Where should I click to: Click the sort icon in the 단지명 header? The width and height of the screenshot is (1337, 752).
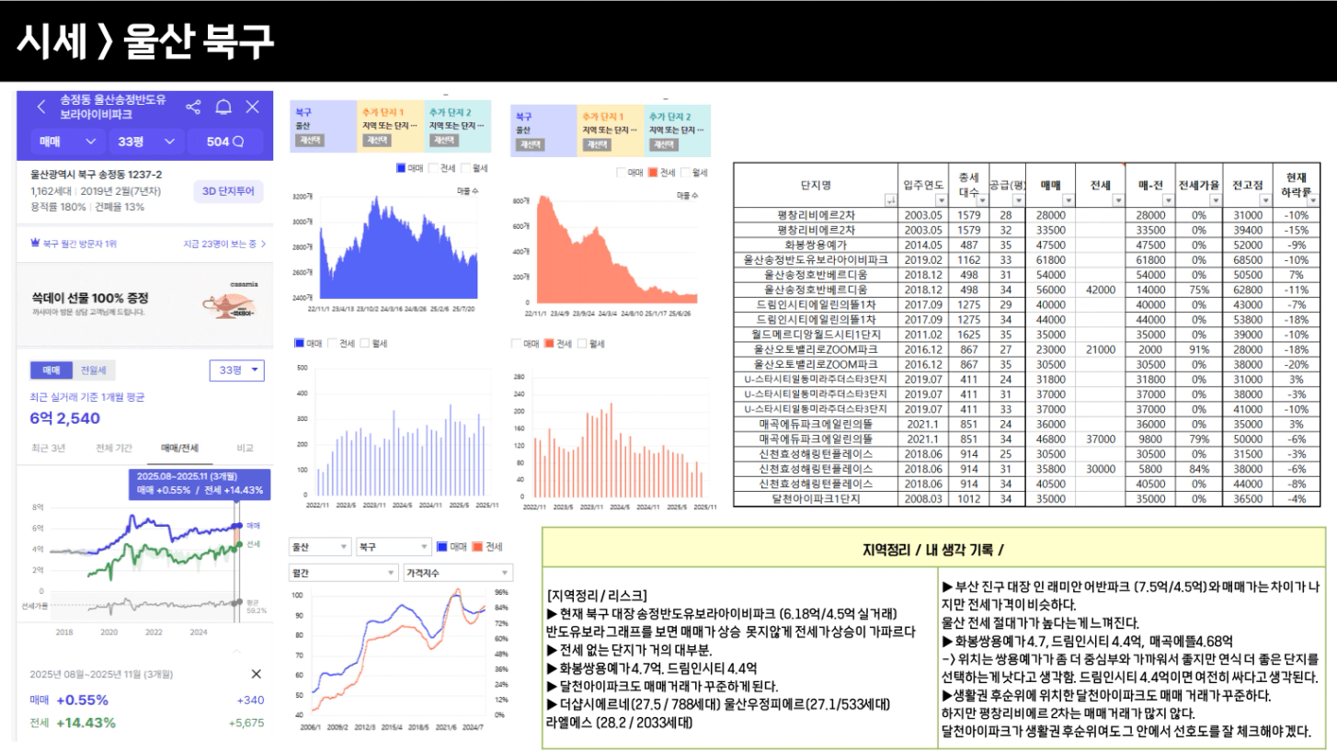(x=889, y=199)
